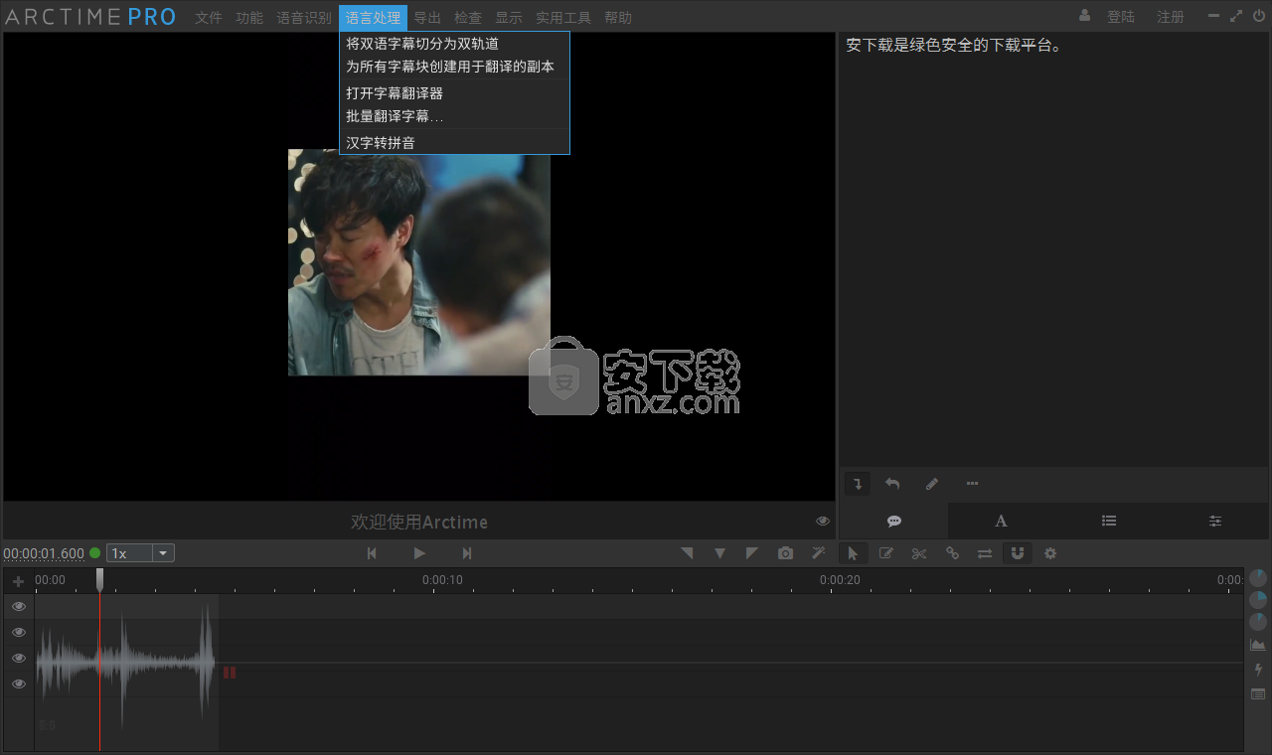The image size is (1272, 755).
Task: Take a snapshot with the camera icon
Action: 786,553
